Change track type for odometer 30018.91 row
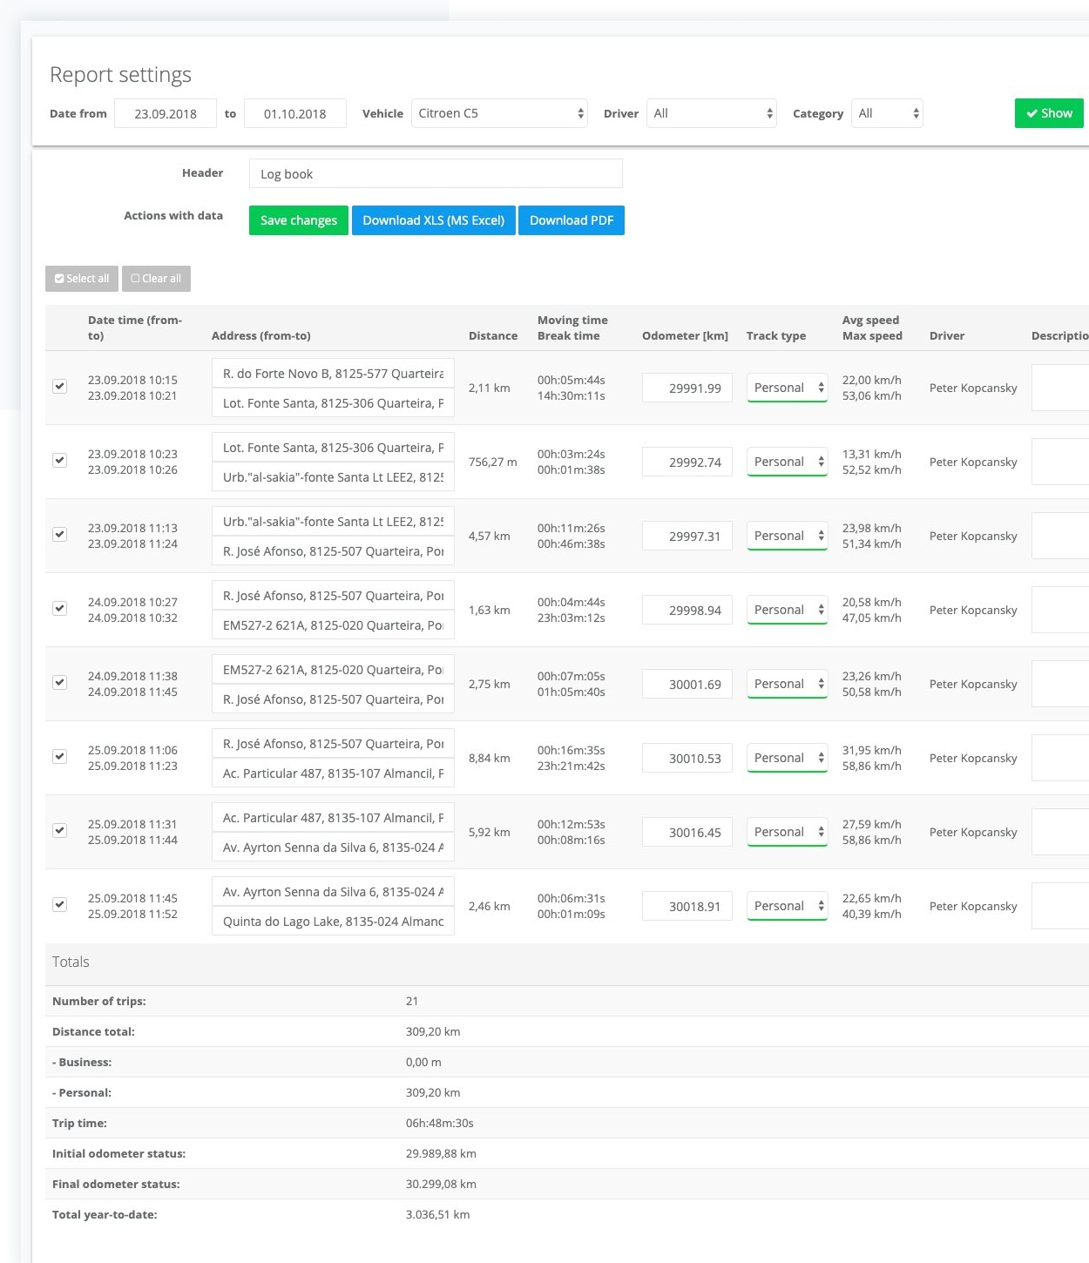The height and width of the screenshot is (1263, 1089). tap(787, 906)
